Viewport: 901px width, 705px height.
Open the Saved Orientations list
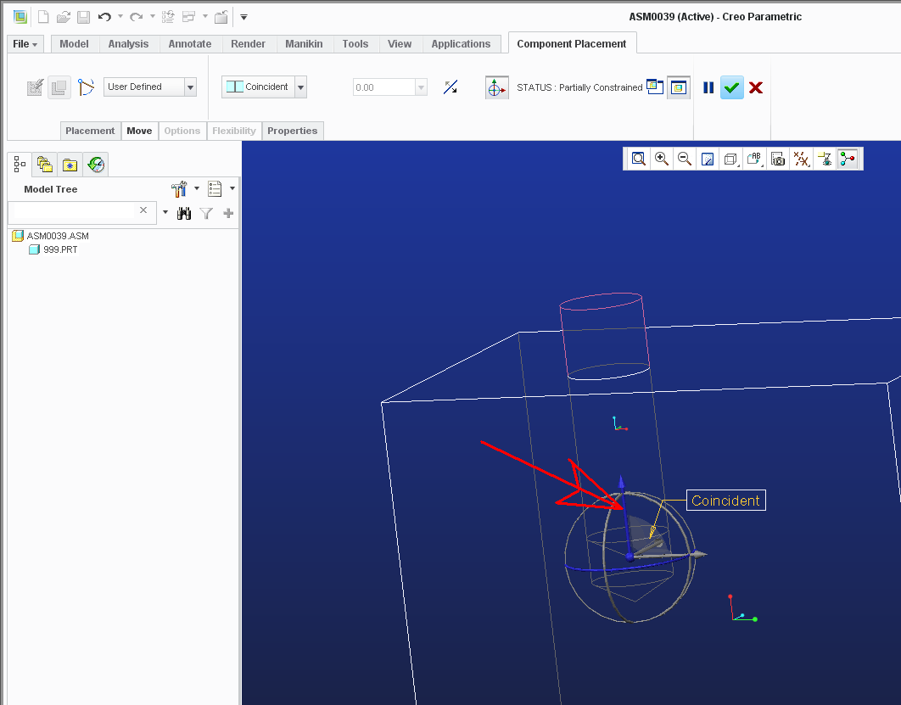pos(754,159)
